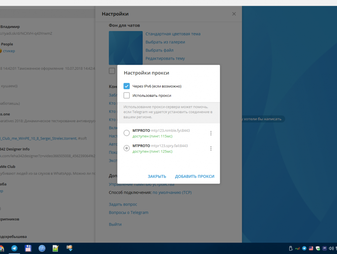The width and height of the screenshot is (337, 254).
Task: Enable 'Использовать прокси' checkbox
Action: tap(126, 95)
